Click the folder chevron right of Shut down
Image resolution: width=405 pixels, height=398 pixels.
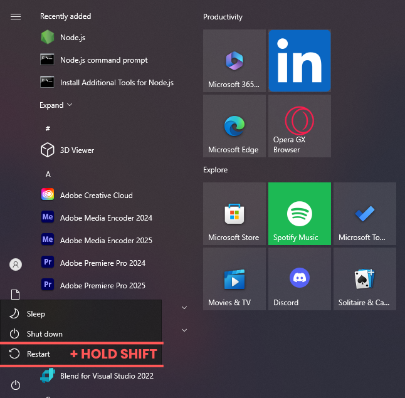(184, 330)
